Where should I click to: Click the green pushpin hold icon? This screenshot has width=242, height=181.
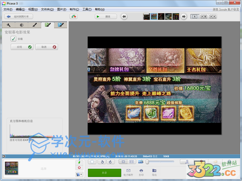(79, 162)
